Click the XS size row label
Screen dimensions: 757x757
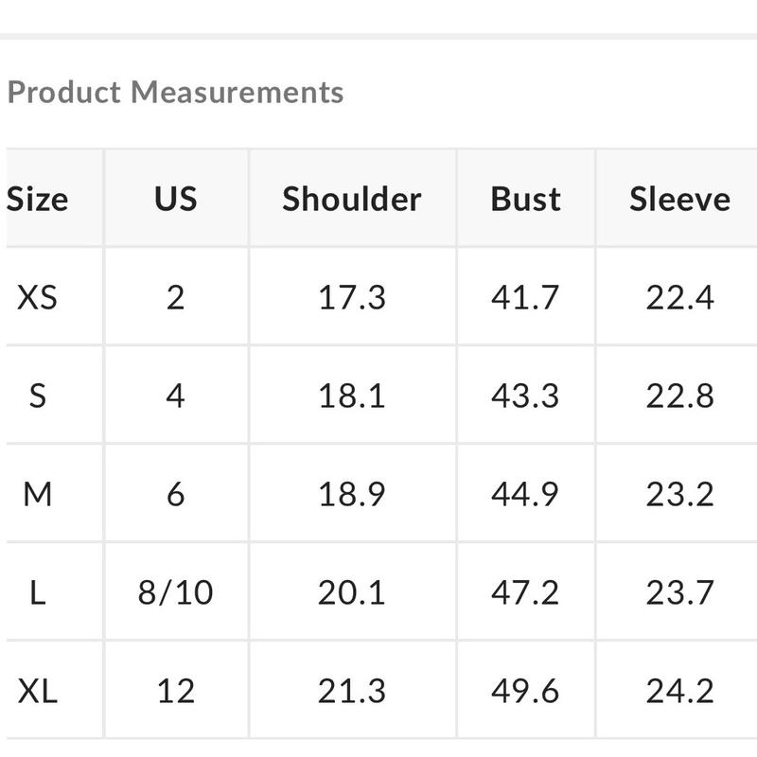click(x=38, y=298)
